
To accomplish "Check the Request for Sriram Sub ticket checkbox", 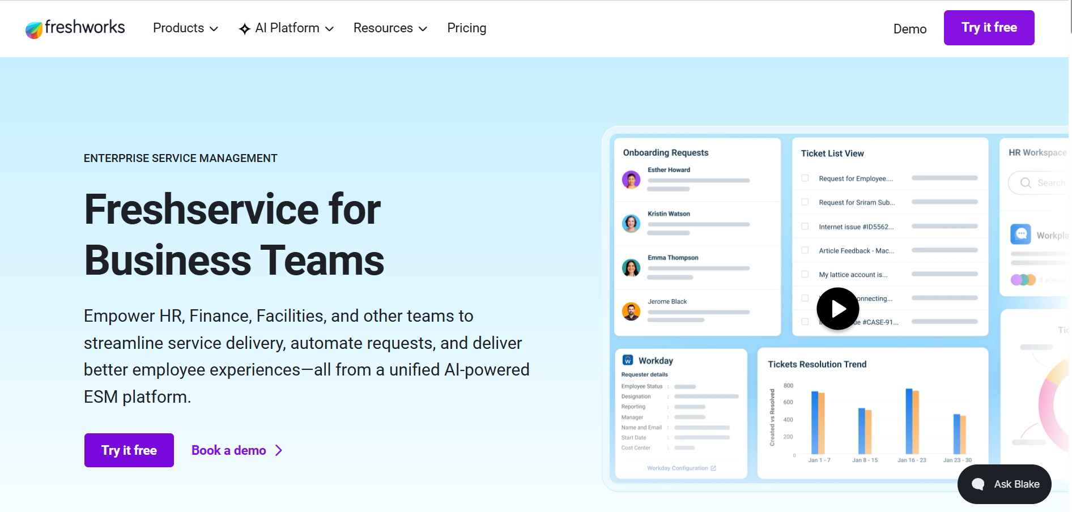I will [x=805, y=202].
